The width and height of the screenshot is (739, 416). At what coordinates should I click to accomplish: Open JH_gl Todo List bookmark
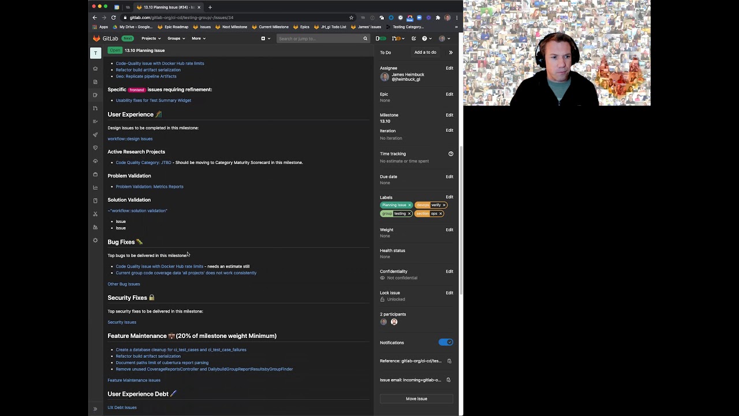330,27
